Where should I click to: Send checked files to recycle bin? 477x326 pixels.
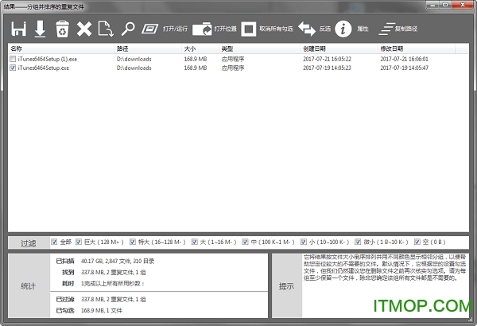[62, 29]
